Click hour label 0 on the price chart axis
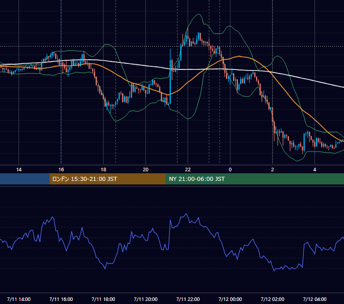 tap(230, 170)
